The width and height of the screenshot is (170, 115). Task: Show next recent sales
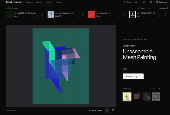pos(154,8)
